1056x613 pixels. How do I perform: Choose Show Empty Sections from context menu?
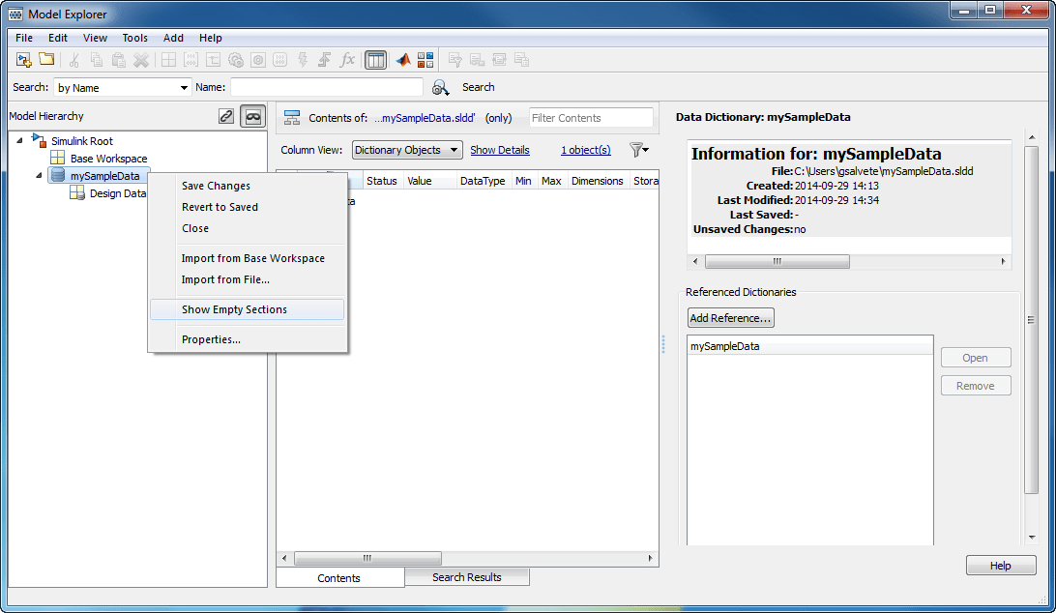click(234, 309)
